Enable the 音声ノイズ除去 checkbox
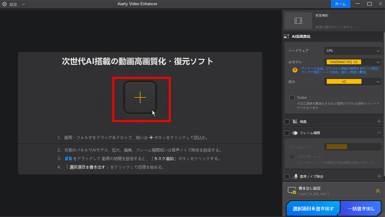385x217 pixels. pyautogui.click(x=287, y=176)
